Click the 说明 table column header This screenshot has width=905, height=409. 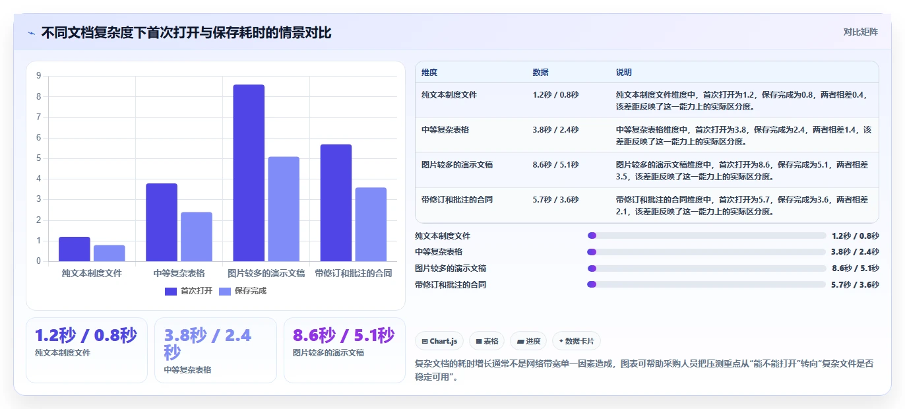(624, 72)
